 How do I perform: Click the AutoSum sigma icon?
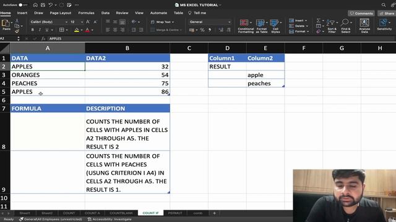(319, 20)
